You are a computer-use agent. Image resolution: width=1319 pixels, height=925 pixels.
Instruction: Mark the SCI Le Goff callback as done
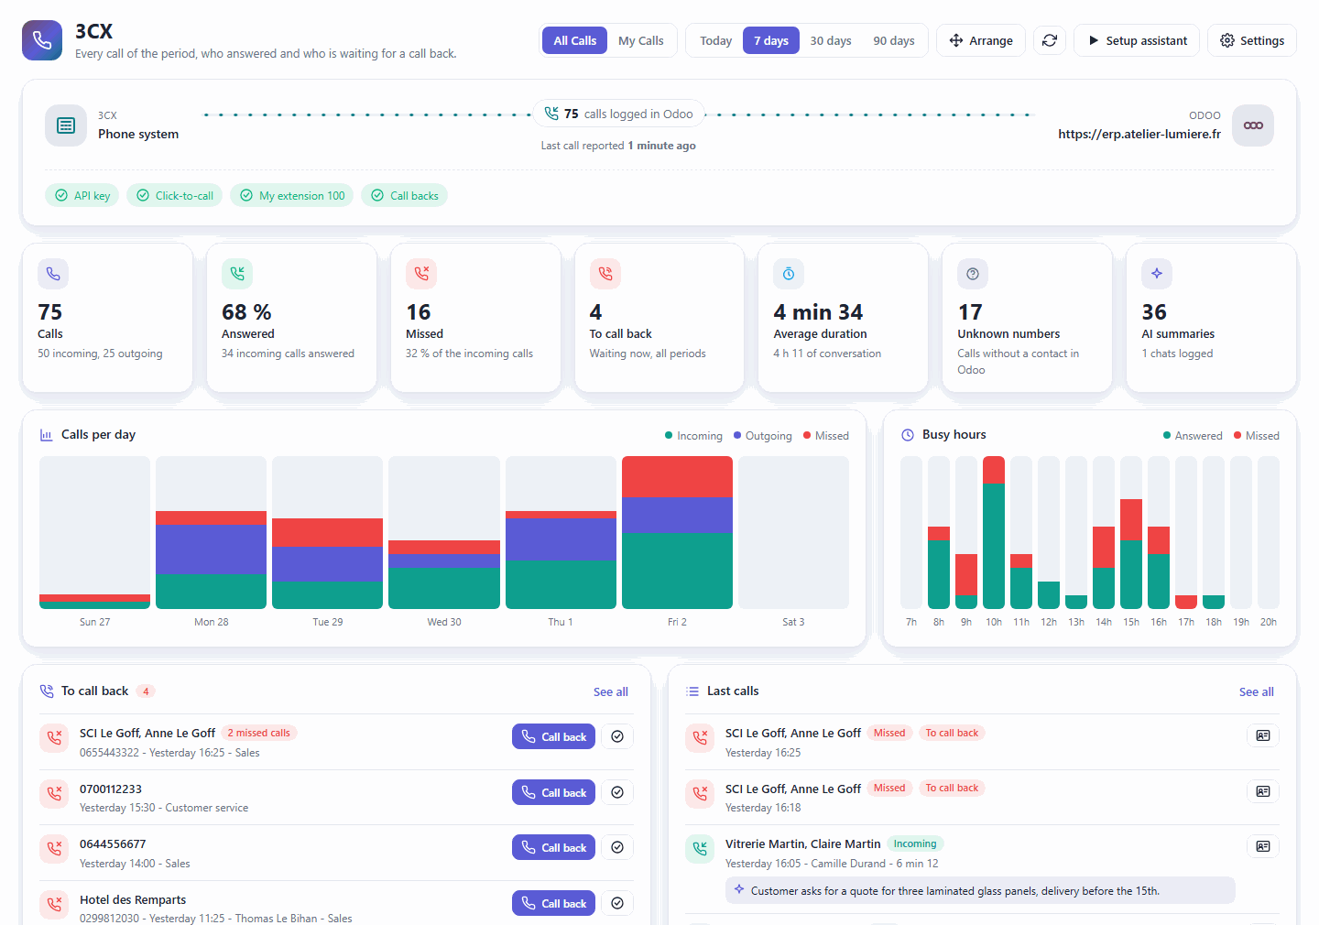pos(617,736)
